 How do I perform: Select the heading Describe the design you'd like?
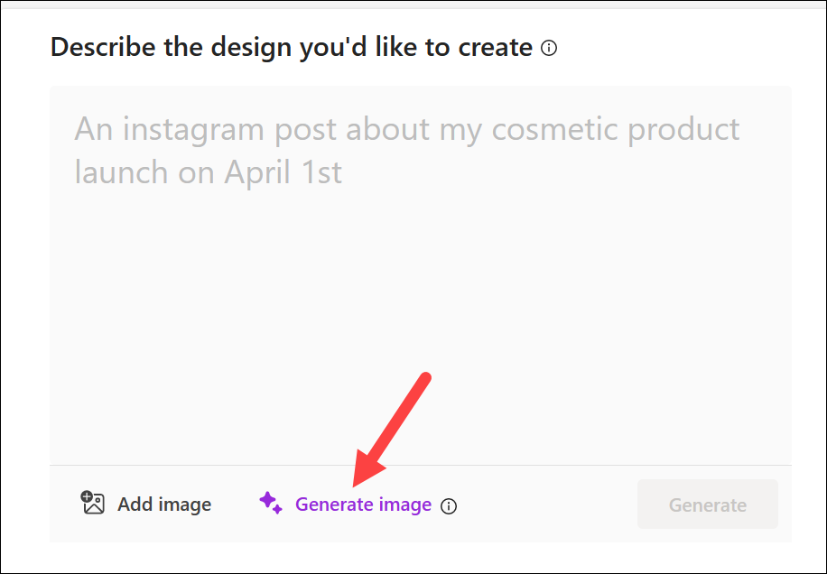[291, 47]
